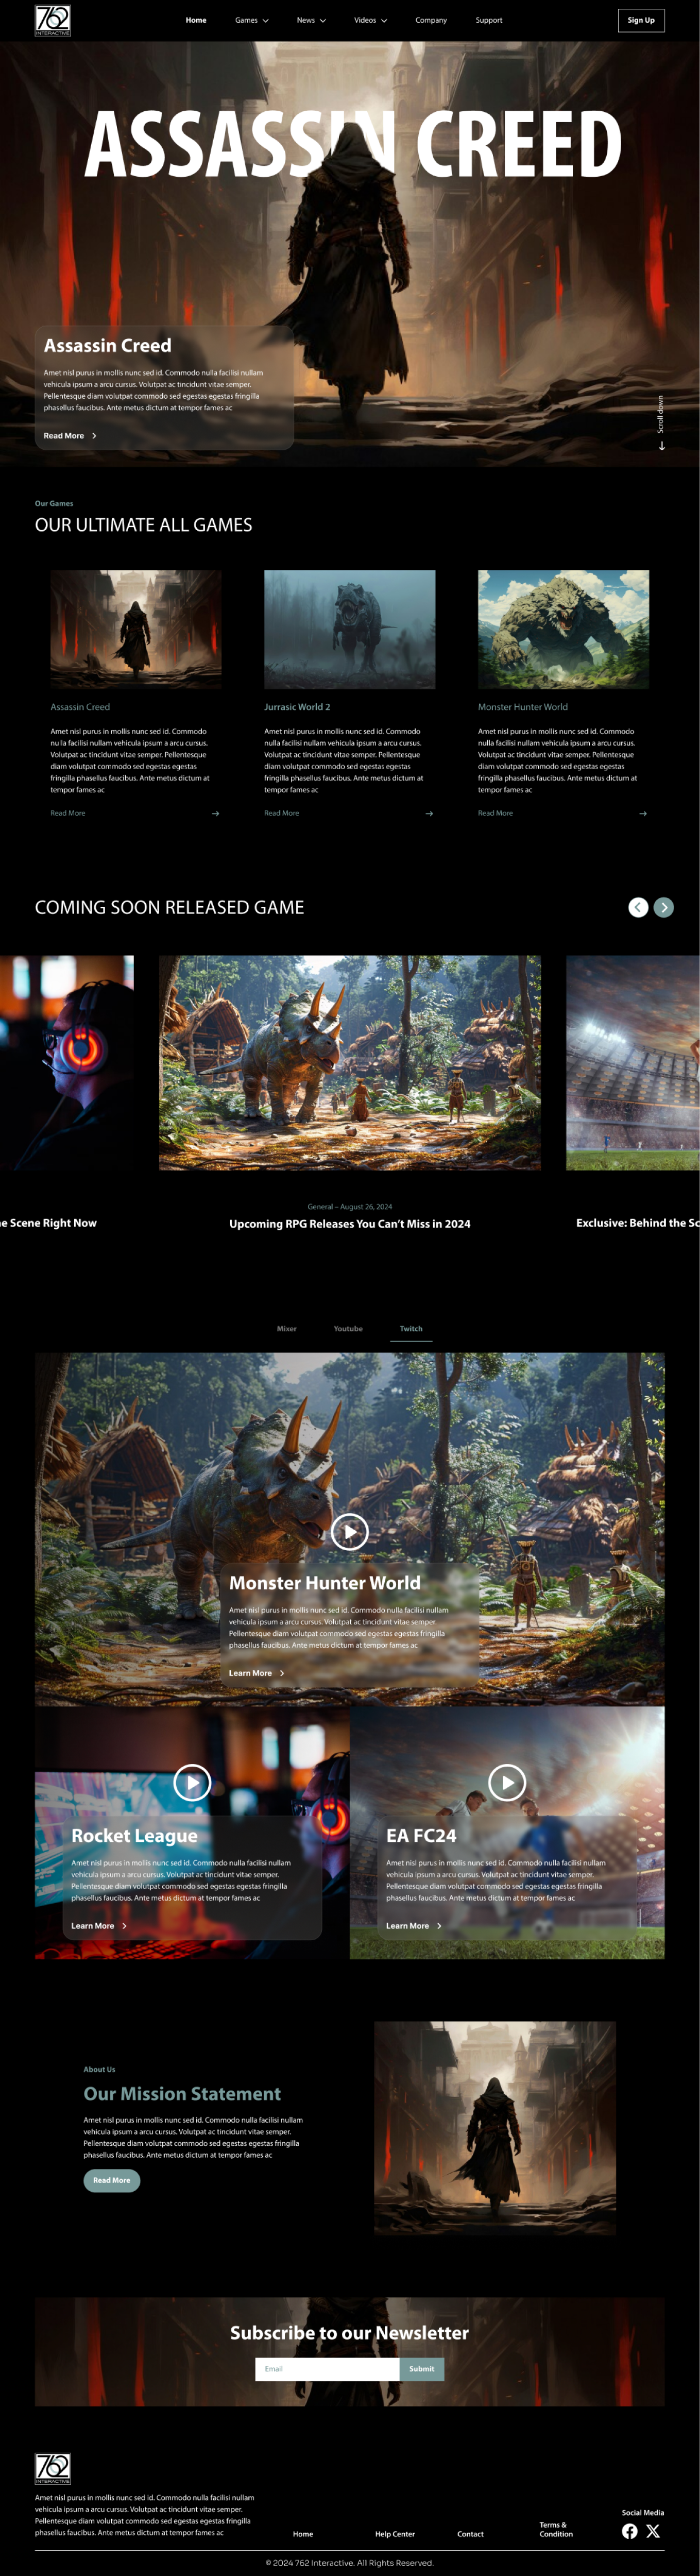This screenshot has width=700, height=2576.
Task: Open the footer Contact link
Action: pyautogui.click(x=470, y=2534)
